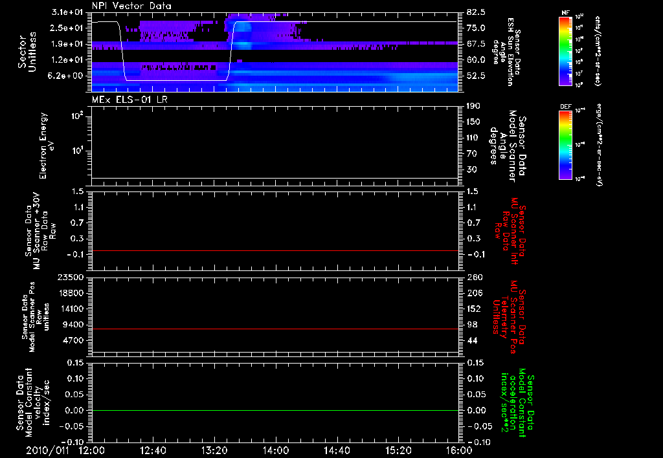Click the '30' scanner angle tick value
This screenshot has width=663, height=458.
click(x=471, y=170)
